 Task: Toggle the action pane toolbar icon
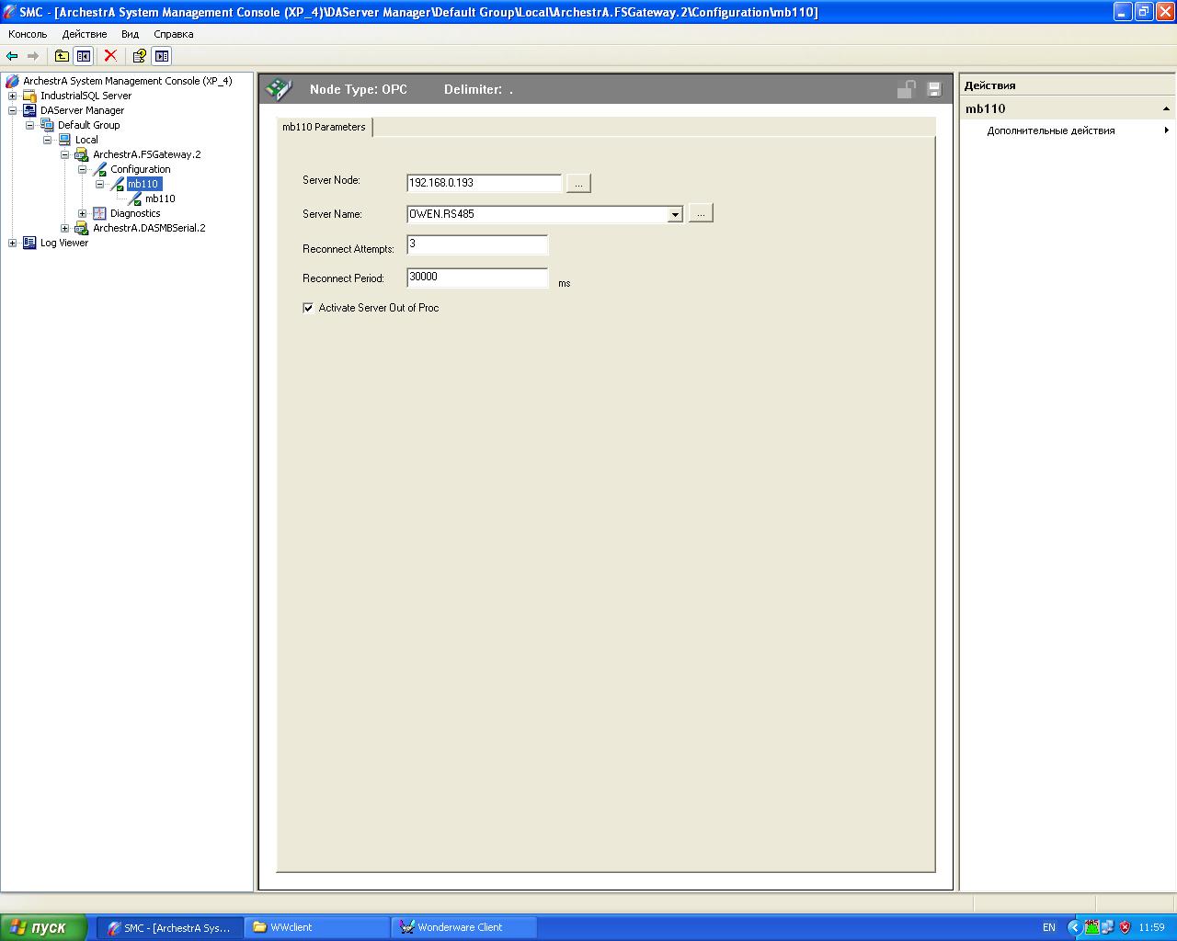click(162, 56)
